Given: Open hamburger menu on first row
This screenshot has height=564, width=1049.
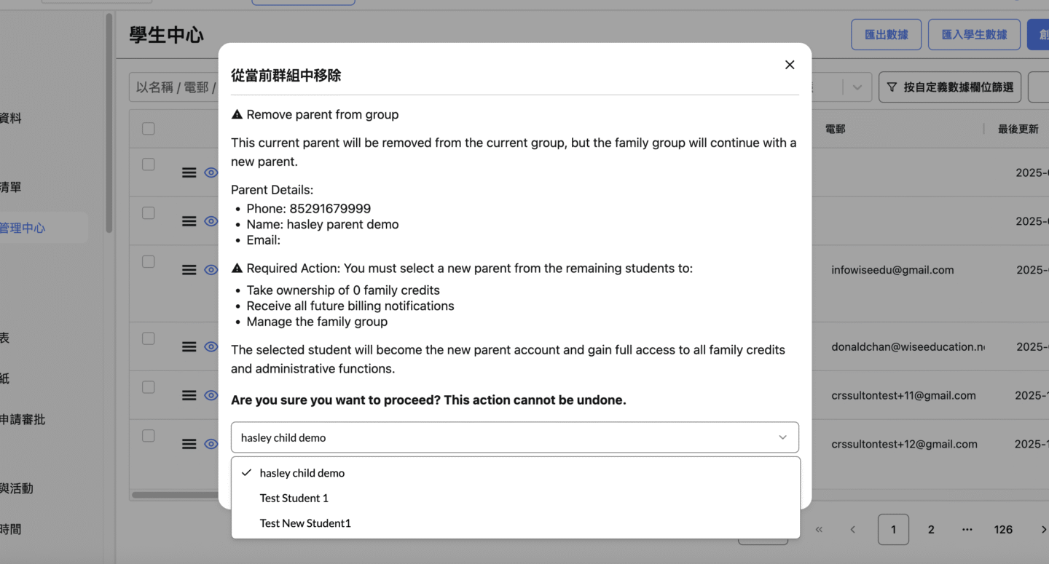Looking at the screenshot, I should point(189,172).
